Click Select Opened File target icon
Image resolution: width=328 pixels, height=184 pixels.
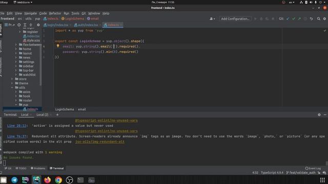coord(19,25)
